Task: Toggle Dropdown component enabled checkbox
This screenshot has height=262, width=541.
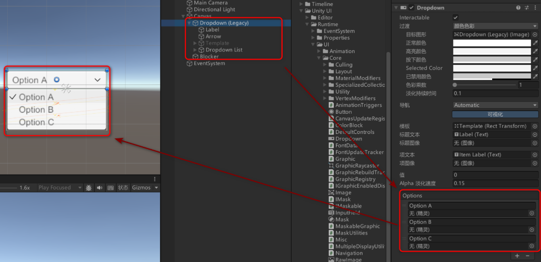Action: click(x=411, y=8)
